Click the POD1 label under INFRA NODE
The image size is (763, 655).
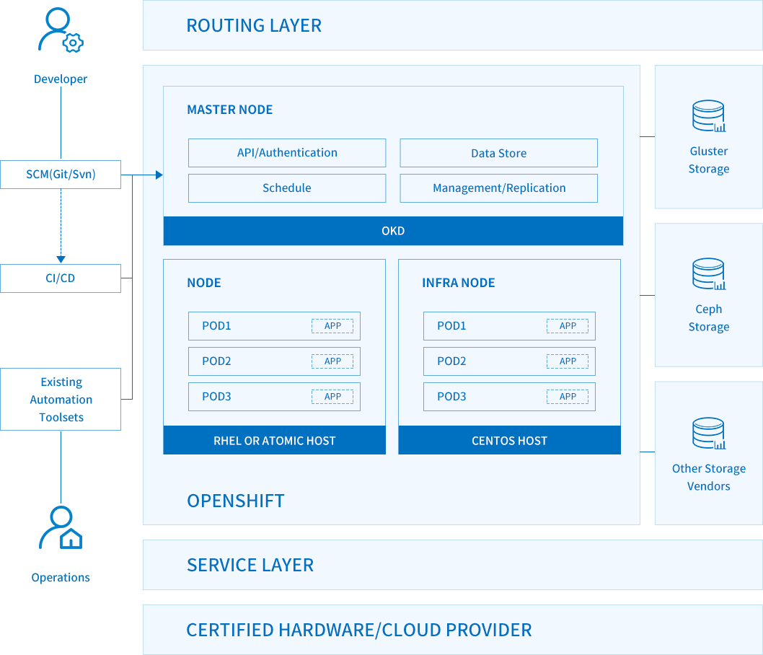[x=451, y=325]
